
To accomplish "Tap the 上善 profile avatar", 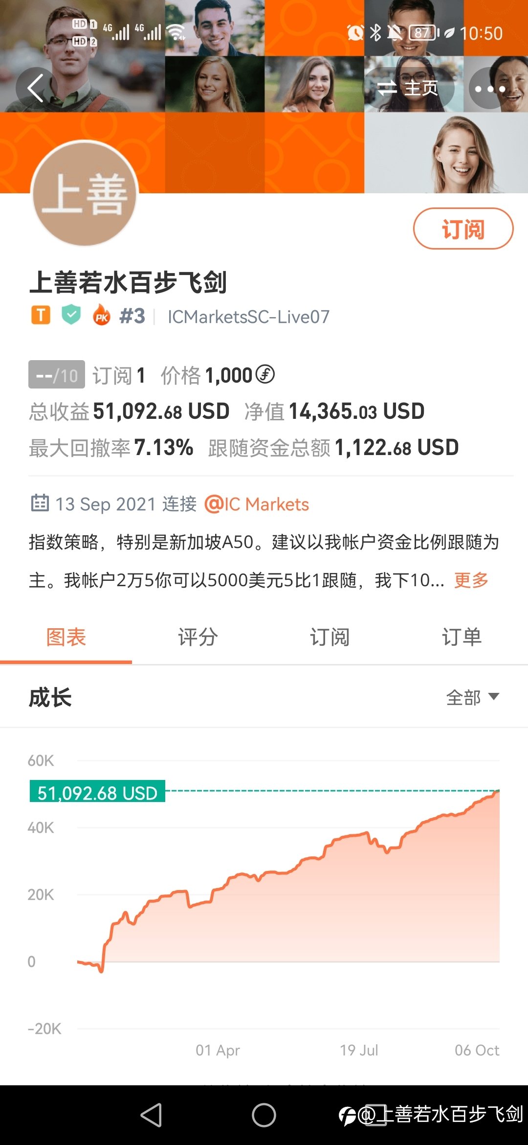I will [85, 193].
